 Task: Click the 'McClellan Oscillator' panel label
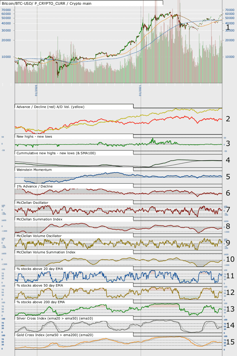click(x=33, y=203)
